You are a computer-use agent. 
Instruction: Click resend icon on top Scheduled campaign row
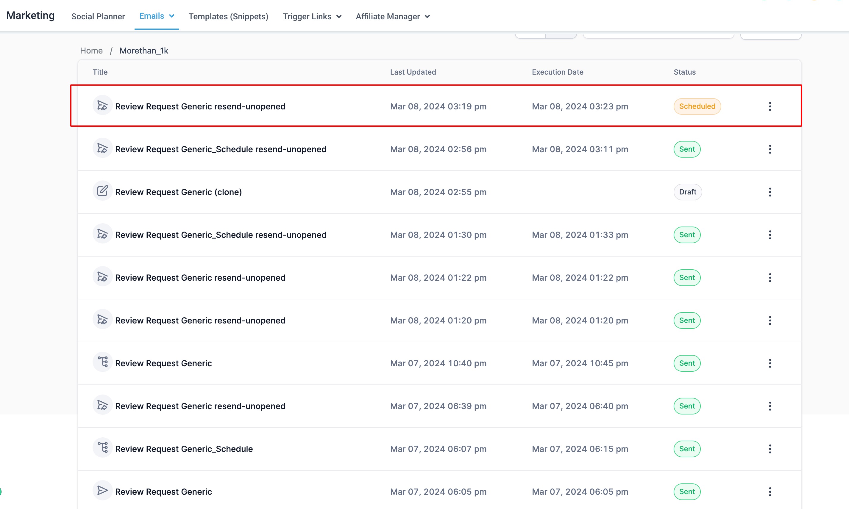[102, 105]
